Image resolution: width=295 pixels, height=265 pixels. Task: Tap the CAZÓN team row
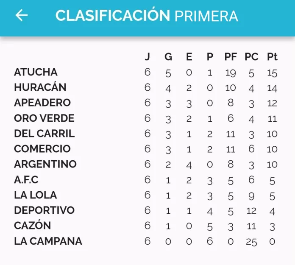pos(32,226)
